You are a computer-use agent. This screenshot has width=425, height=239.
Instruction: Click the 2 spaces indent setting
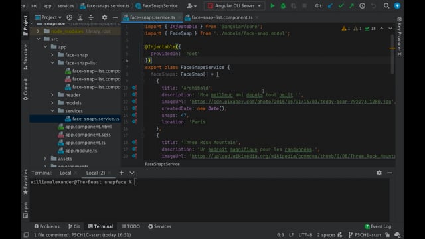(x=326, y=235)
